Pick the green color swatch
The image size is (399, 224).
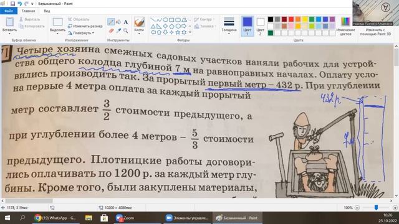[312, 19]
